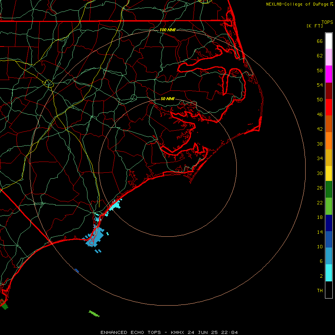The width and height of the screenshot is (335, 335).
Task: Click the light pink 62 kft legend swatch
Action: 329,57
